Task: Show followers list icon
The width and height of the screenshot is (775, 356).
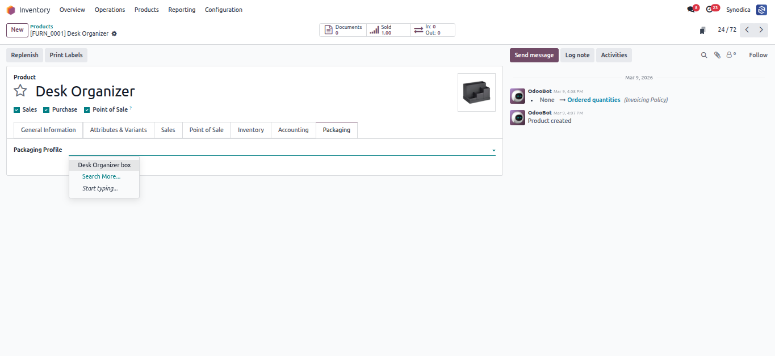Action: 731,55
